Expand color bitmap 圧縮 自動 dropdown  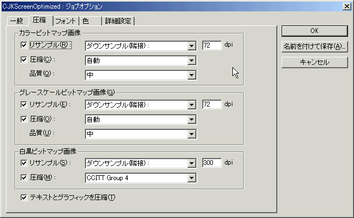pos(191,61)
